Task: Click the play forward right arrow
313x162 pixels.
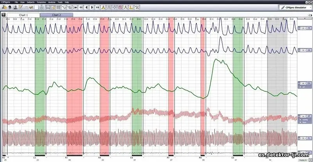Action: [92, 7]
